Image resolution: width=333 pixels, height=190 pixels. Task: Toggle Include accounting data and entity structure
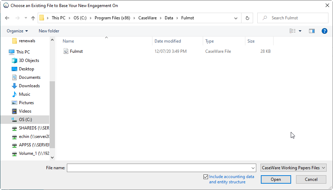click(206, 177)
